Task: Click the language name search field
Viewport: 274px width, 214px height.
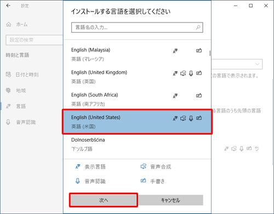Action: coord(137,27)
